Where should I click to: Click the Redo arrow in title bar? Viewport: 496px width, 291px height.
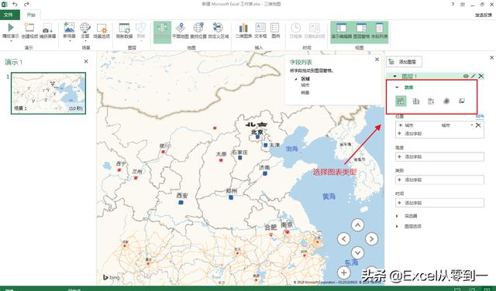pos(26,4)
